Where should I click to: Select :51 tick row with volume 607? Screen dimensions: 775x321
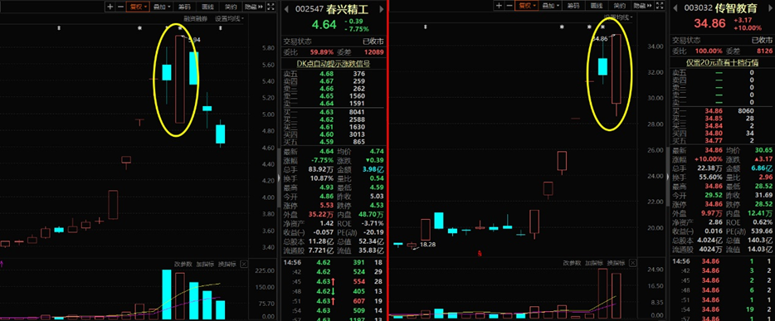[334, 301]
